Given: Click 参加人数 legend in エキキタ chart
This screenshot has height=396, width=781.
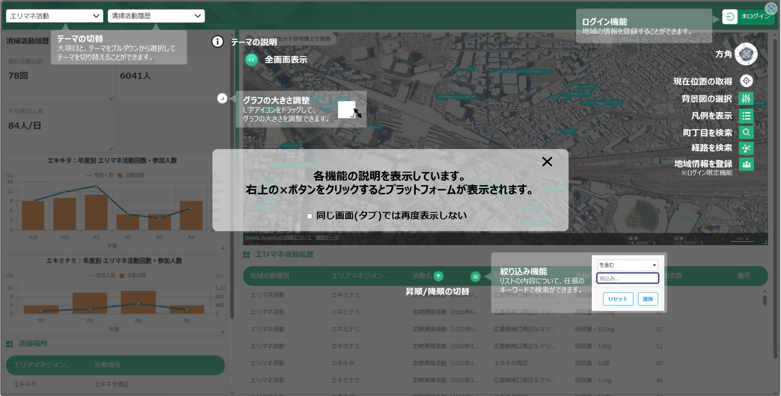Looking at the screenshot, I should [x=100, y=175].
